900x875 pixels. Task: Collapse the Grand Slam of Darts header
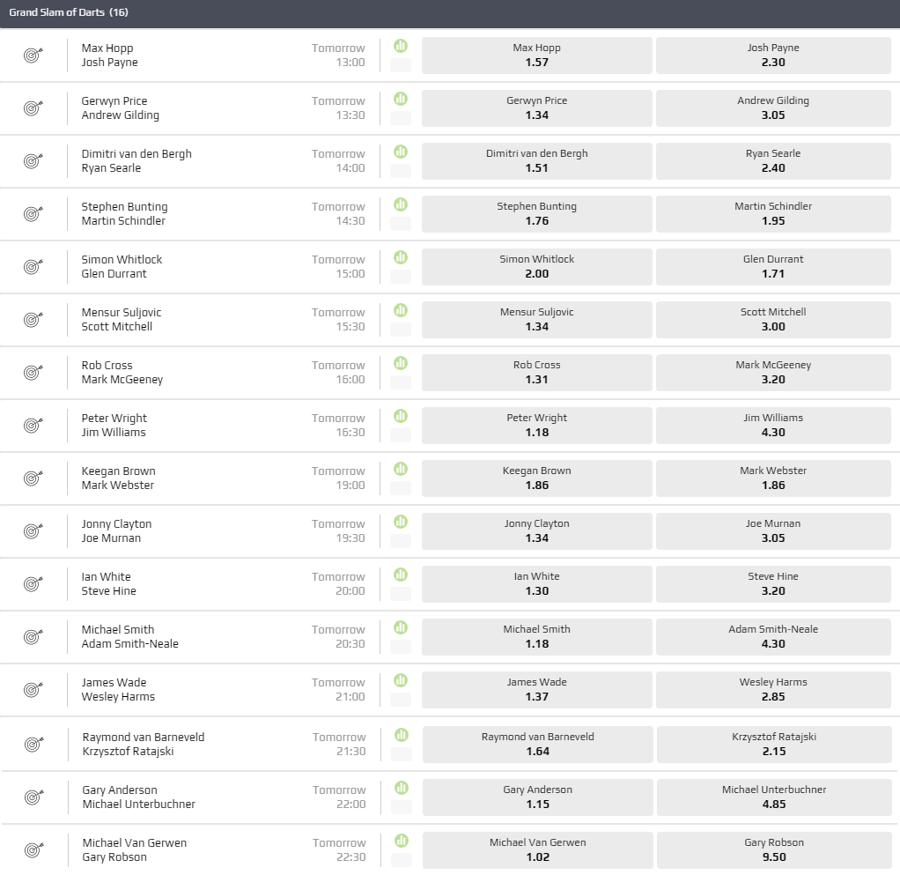point(449,13)
